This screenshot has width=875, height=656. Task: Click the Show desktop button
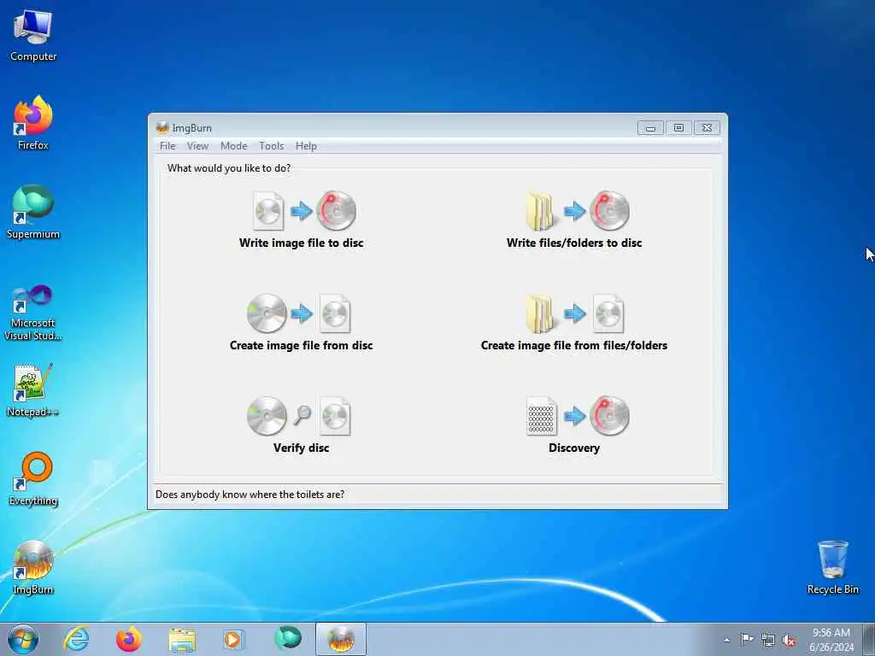click(x=869, y=639)
